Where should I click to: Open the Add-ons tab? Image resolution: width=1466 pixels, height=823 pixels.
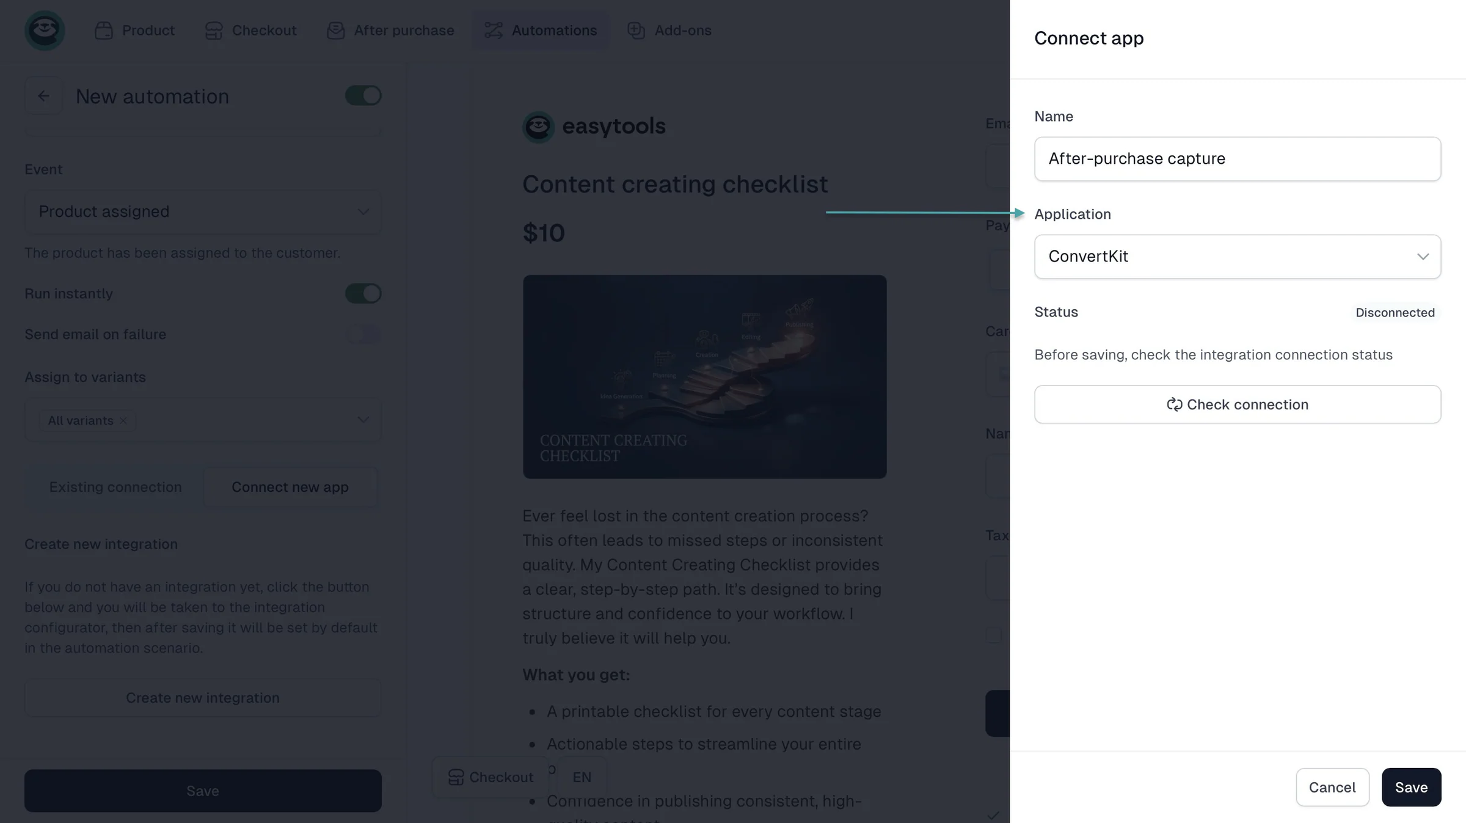[x=669, y=31]
